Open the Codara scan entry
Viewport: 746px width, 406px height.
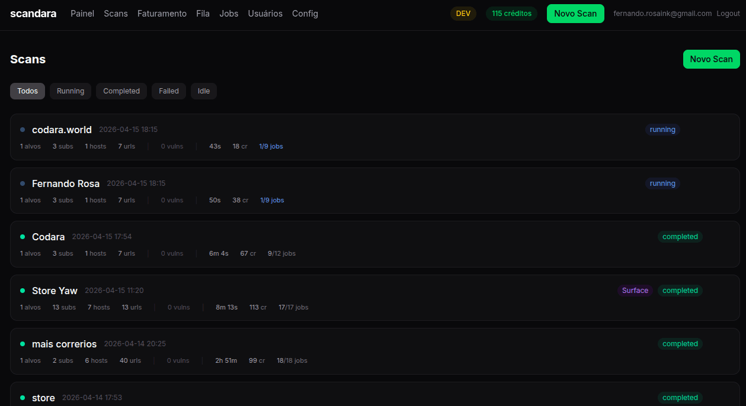49,237
